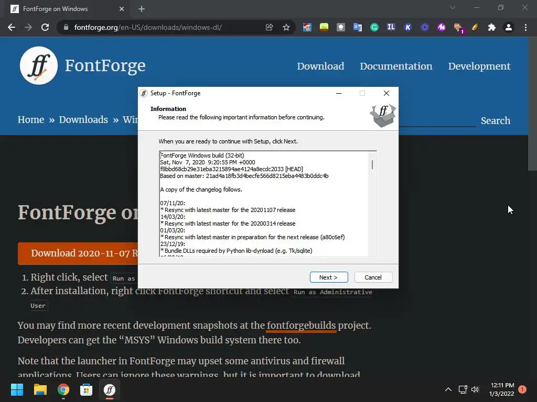Share this page icon in address bar
Screen dimensions: 537x402
click(269, 27)
